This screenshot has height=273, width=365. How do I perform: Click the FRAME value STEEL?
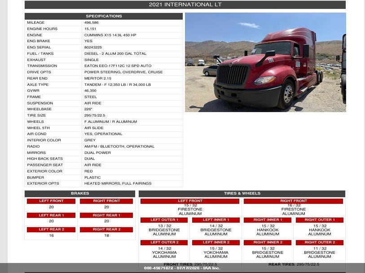(x=90, y=97)
